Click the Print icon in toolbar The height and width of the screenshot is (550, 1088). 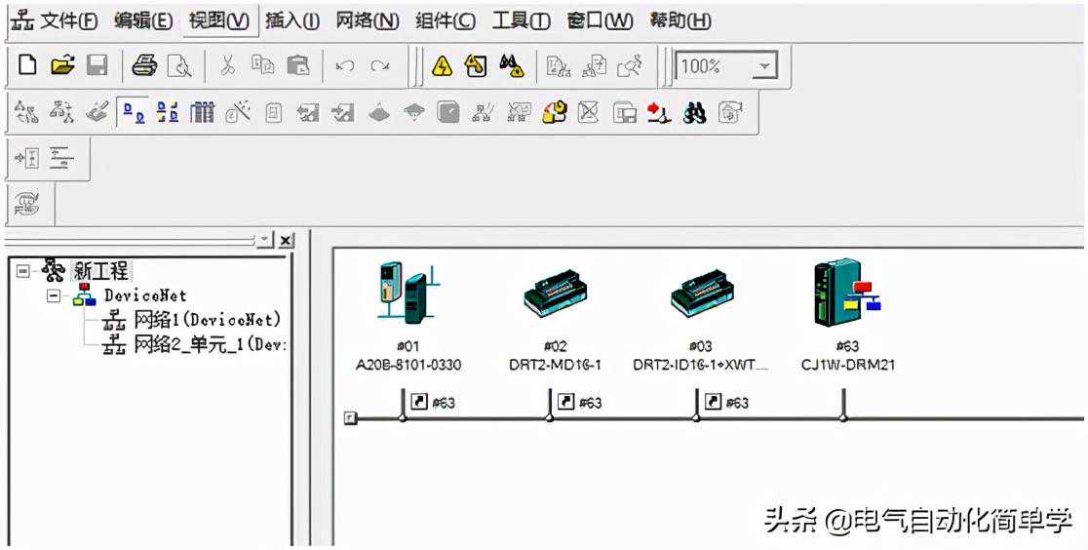click(x=144, y=65)
